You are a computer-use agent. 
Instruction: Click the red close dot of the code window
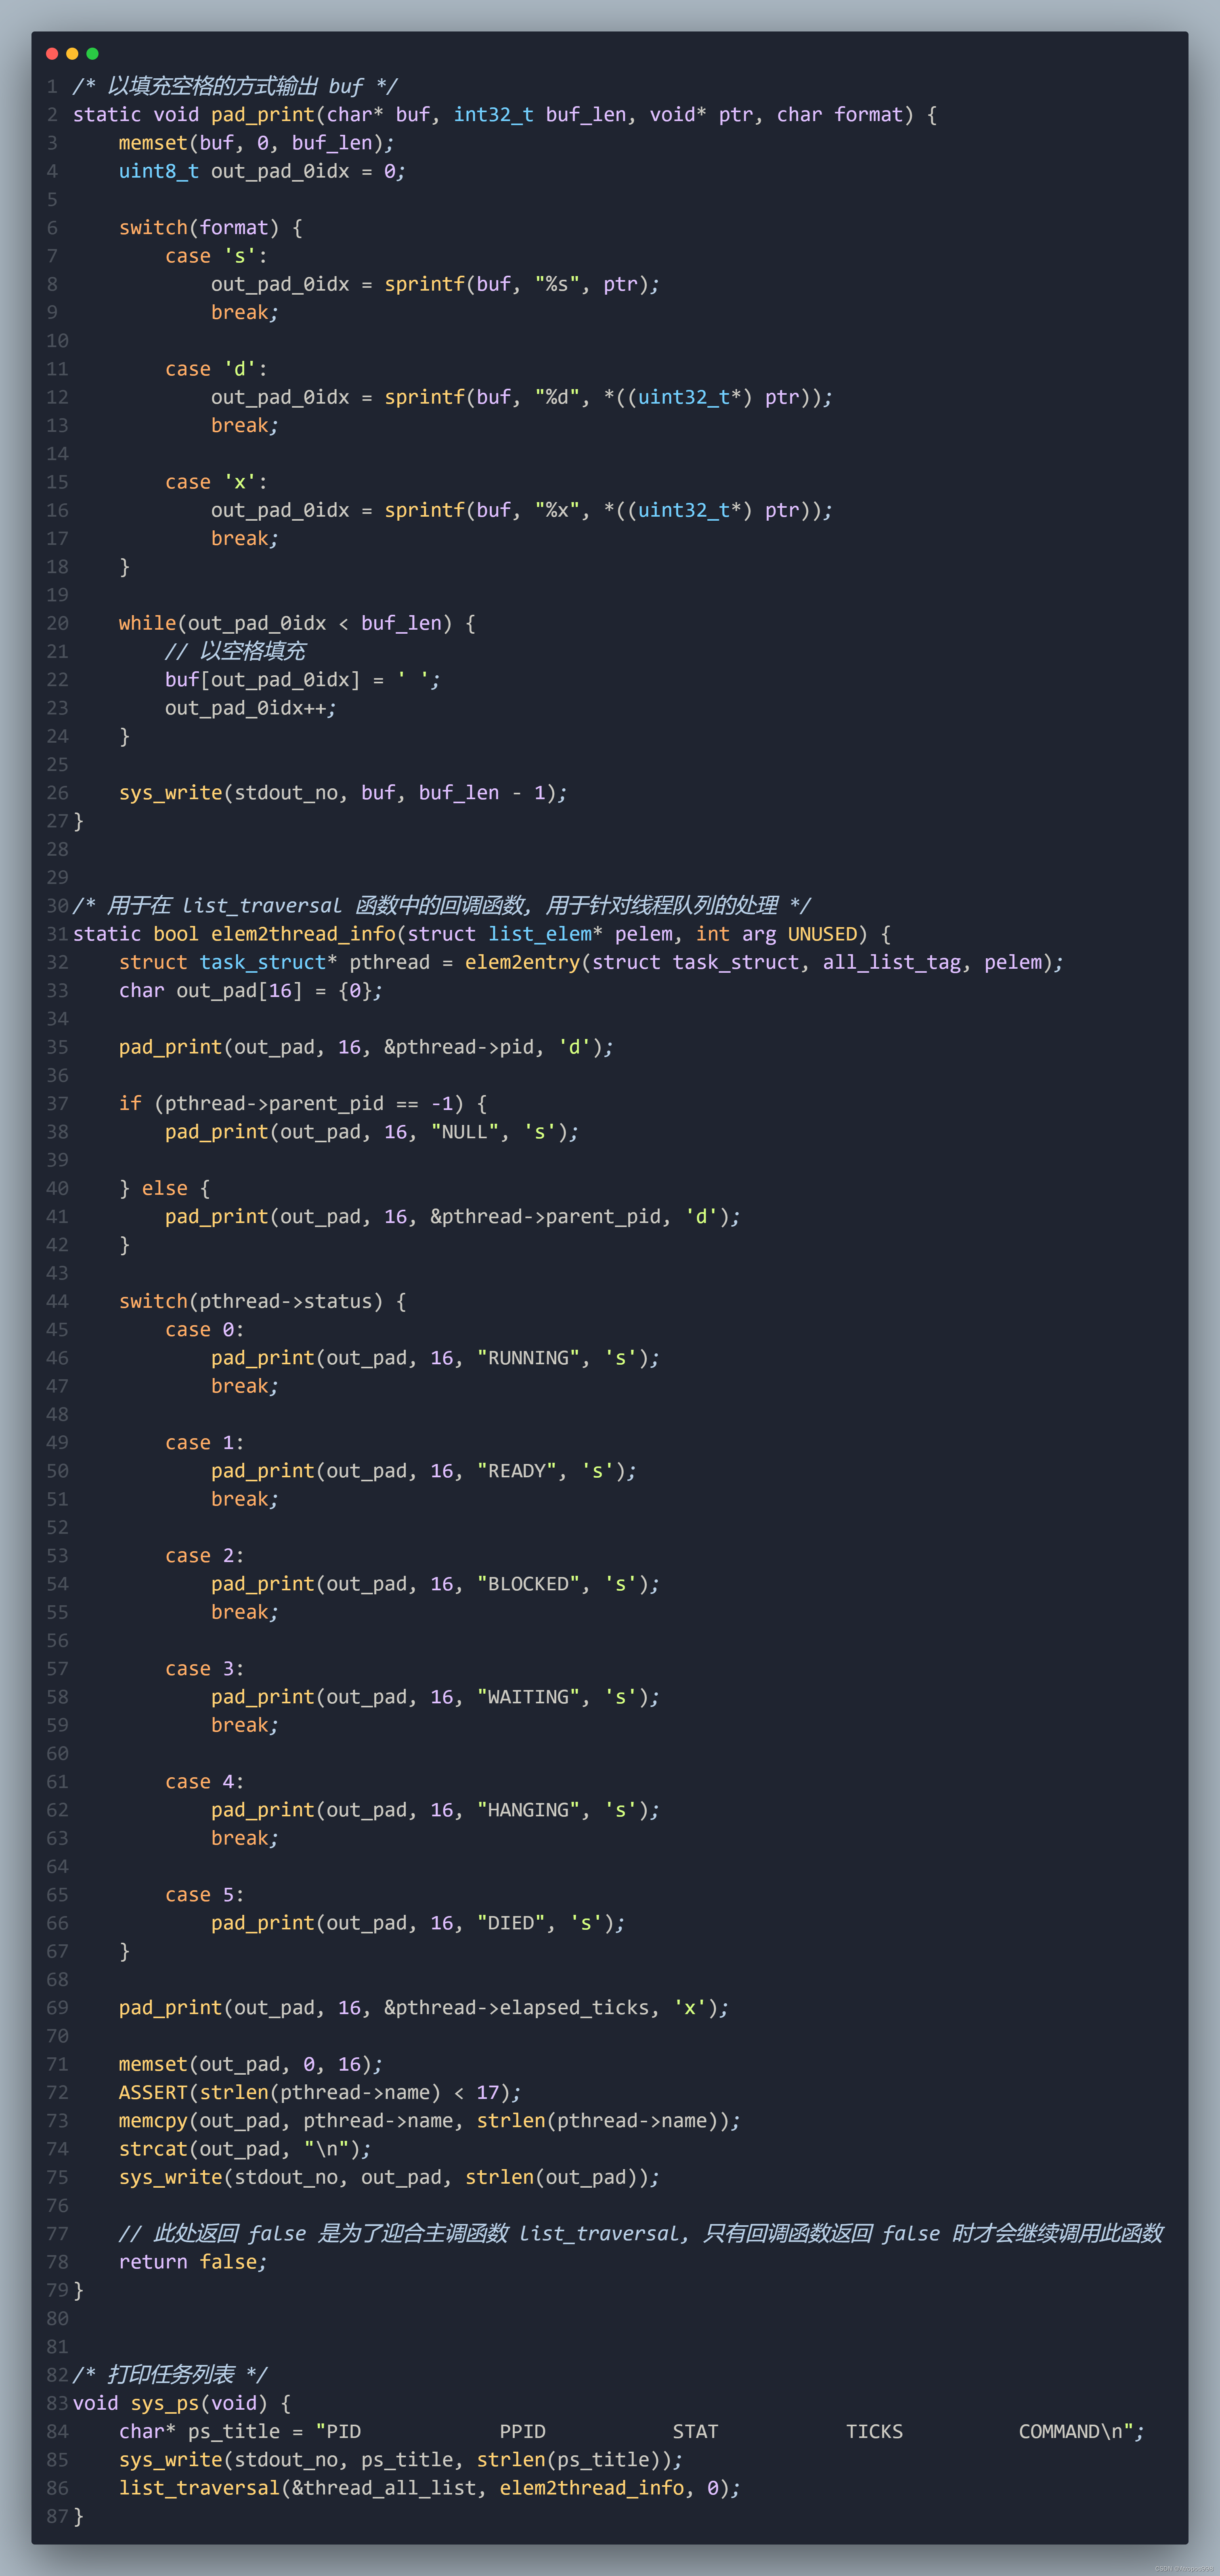click(x=52, y=54)
